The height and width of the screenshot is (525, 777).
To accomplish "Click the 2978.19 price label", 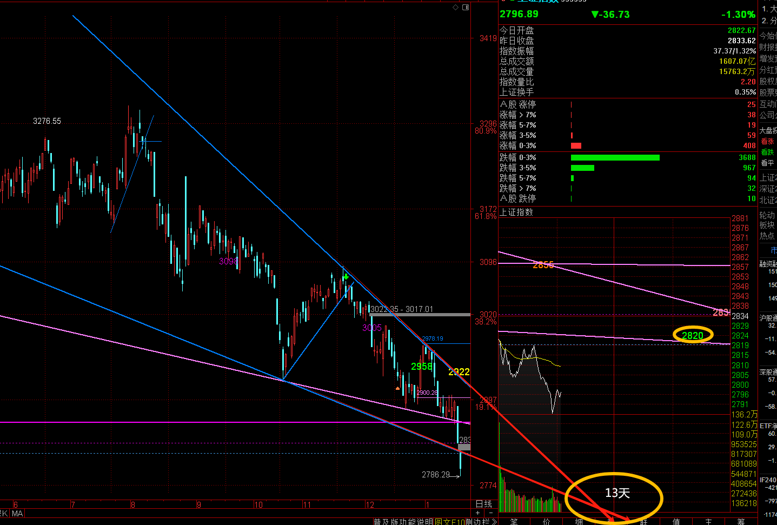I will pyautogui.click(x=433, y=338).
